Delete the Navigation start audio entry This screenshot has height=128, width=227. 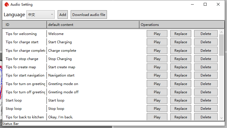click(x=206, y=75)
